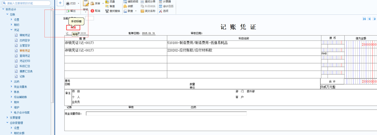377x135 pixels.
Task: Click the 计算器 calculator icon
Action: click(x=160, y=1)
